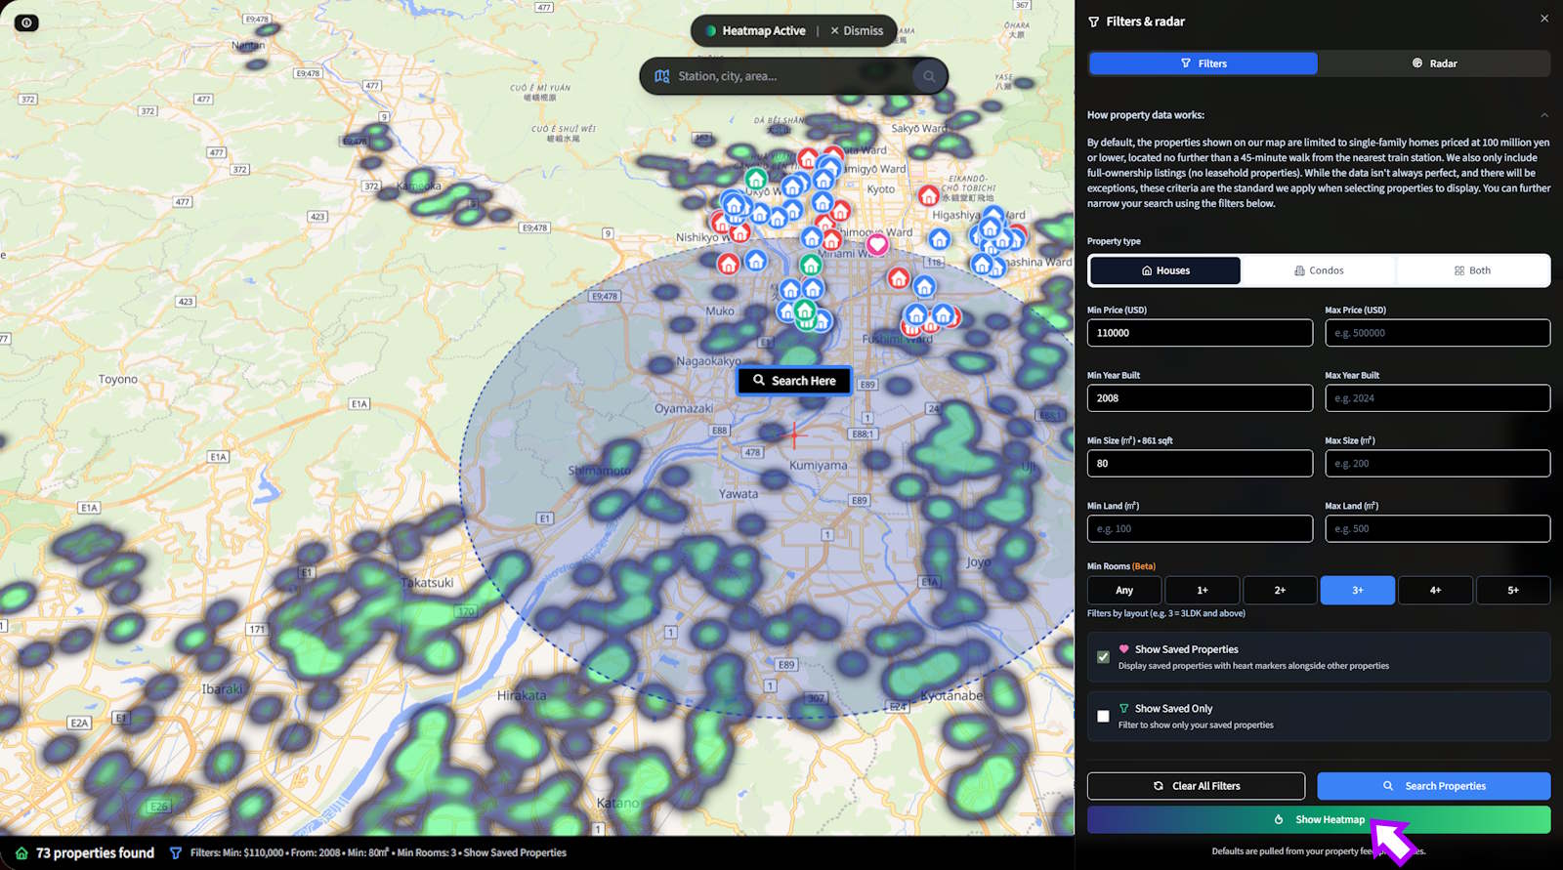Viewport: 1563px width, 870px height.
Task: Uncheck Show Saved Properties checkbox
Action: coord(1103,657)
